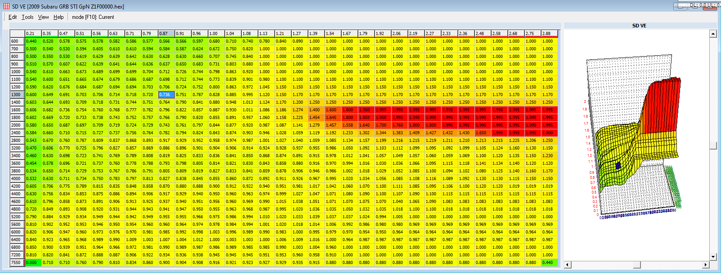This screenshot has height=273, width=721.
Task: Click the horizontal scrollbar thumb under graph
Action: 636,264
